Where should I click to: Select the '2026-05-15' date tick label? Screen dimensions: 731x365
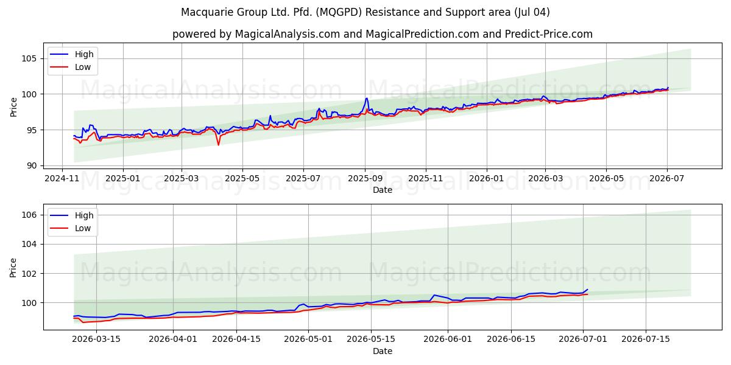pos(370,339)
